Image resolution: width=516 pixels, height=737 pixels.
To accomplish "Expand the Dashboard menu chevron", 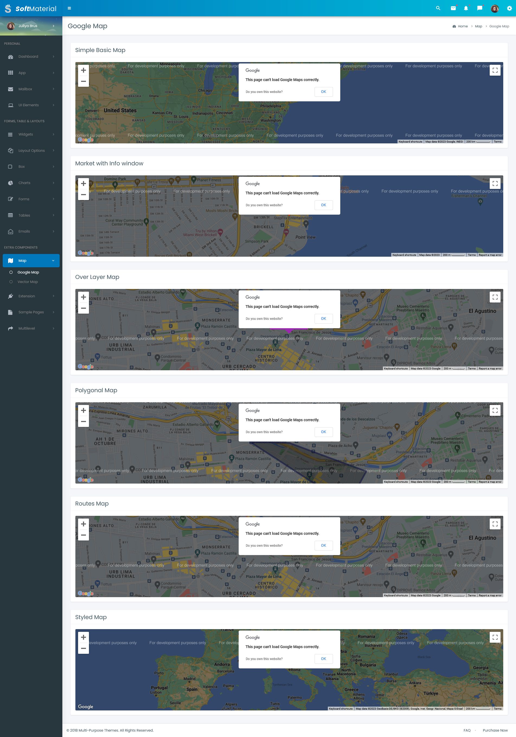I will 53,57.
